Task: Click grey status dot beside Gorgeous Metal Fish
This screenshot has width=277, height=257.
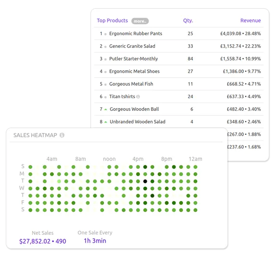Action: click(105, 85)
